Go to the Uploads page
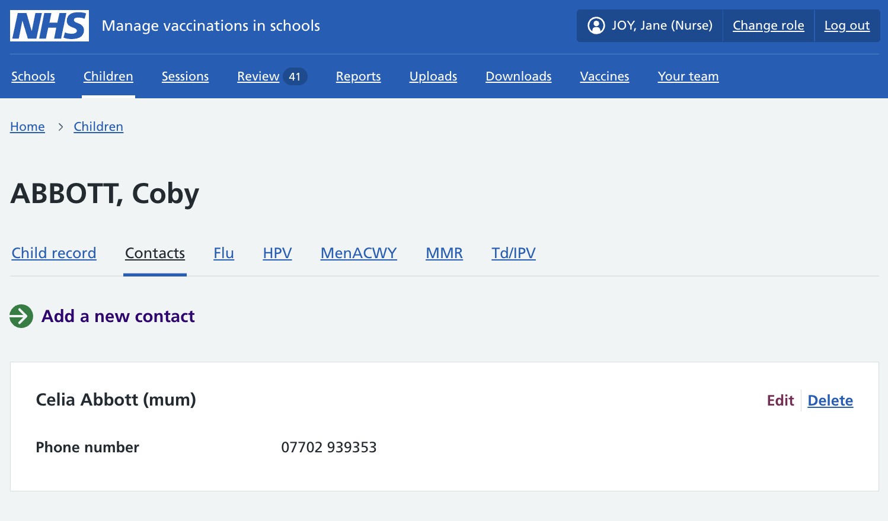The height and width of the screenshot is (521, 888). coord(433,76)
